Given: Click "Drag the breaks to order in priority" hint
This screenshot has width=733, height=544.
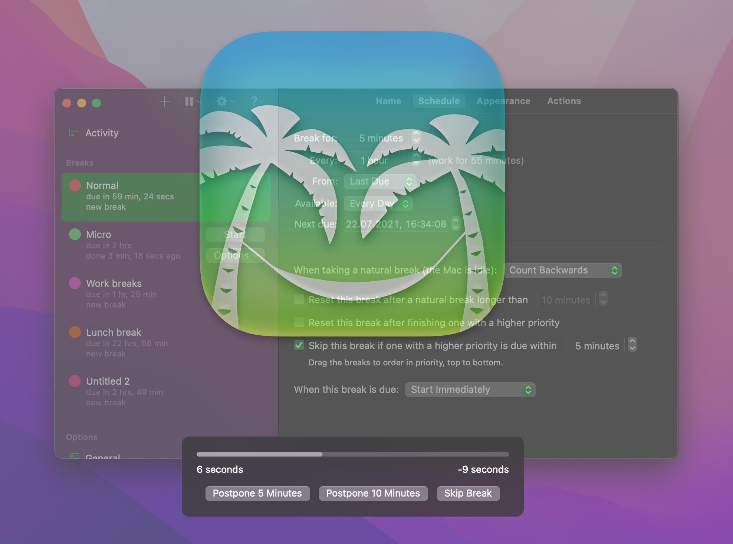Looking at the screenshot, I should pos(406,362).
